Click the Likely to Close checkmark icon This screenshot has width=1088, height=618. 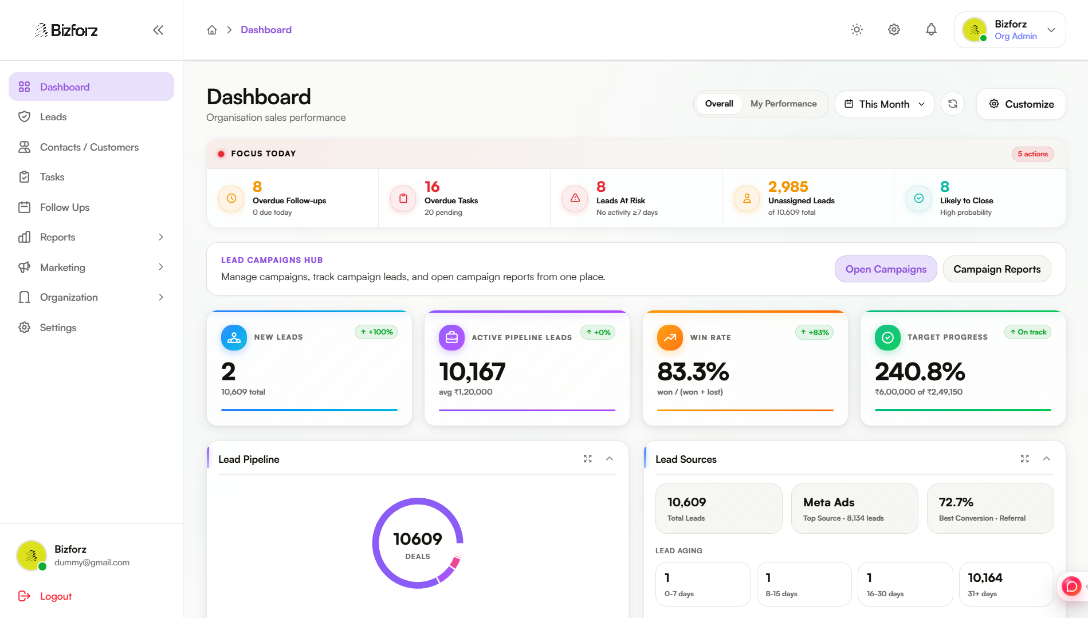pyautogui.click(x=919, y=198)
